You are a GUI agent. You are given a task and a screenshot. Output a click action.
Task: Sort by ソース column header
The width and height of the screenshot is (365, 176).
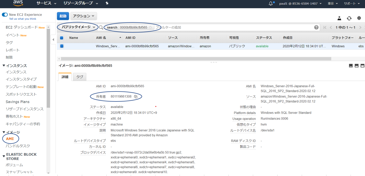click(x=173, y=38)
